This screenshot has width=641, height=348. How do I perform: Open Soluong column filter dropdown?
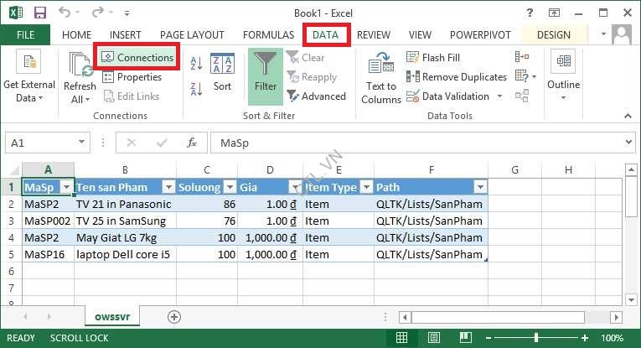(x=230, y=187)
